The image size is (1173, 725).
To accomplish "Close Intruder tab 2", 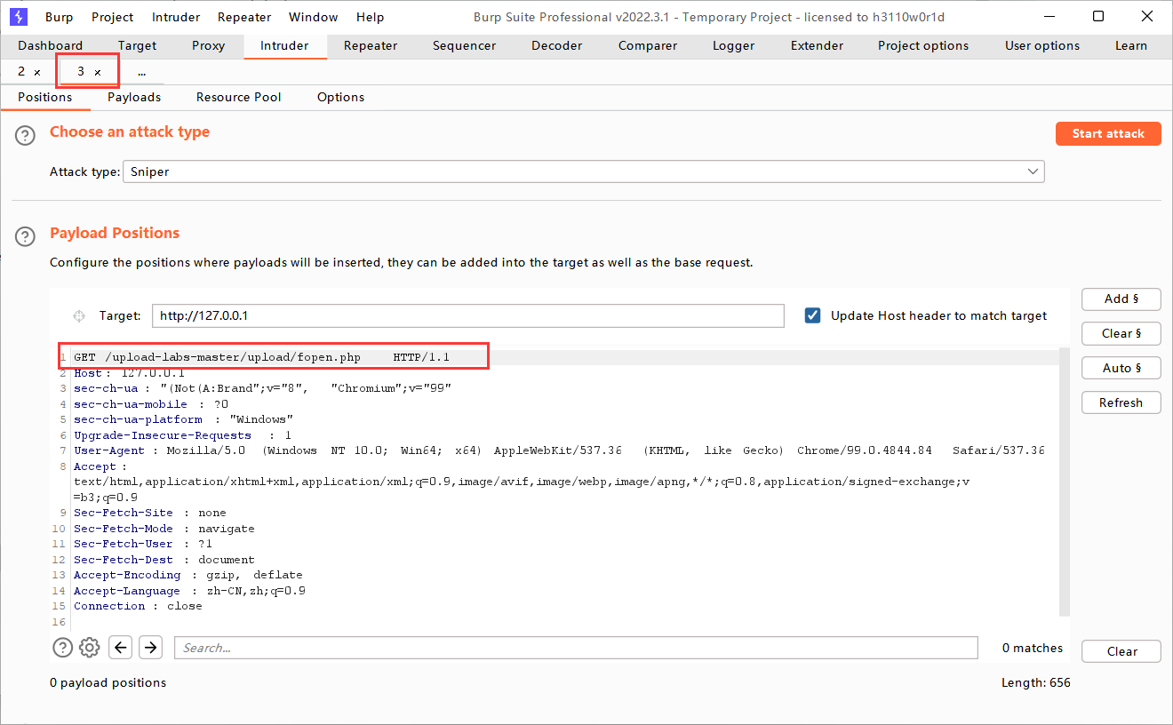I will [x=37, y=72].
